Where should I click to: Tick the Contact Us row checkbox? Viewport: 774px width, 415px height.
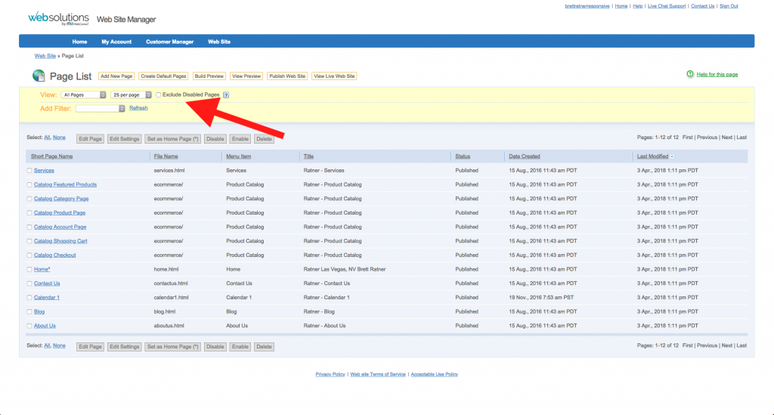pos(29,283)
